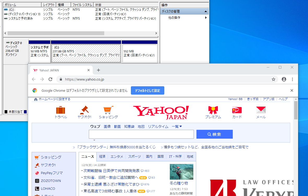Expand the 一覧 search category dropdown
Viewport: 308px width, 196px height.
point(177,126)
